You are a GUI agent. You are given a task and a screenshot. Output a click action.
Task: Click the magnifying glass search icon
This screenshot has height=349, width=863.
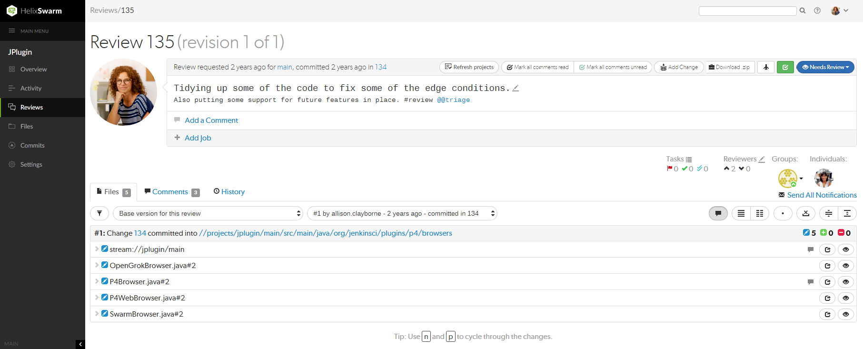click(x=803, y=10)
